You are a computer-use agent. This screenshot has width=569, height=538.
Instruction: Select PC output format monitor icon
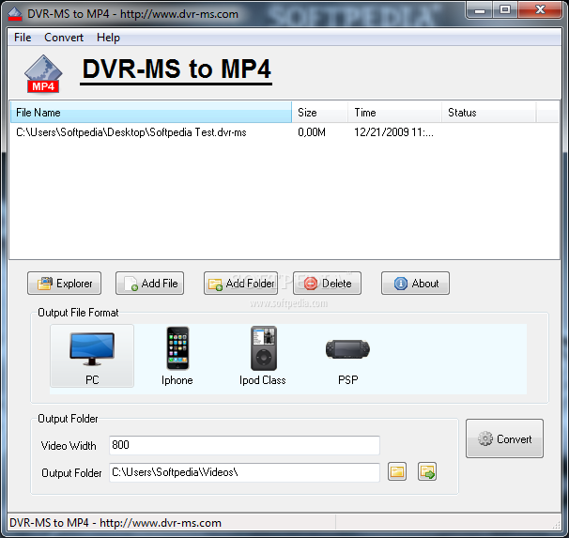92,356
